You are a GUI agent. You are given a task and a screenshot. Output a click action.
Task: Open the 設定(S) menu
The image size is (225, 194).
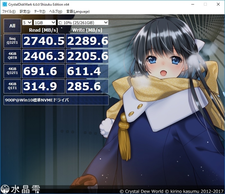click(x=25, y=12)
